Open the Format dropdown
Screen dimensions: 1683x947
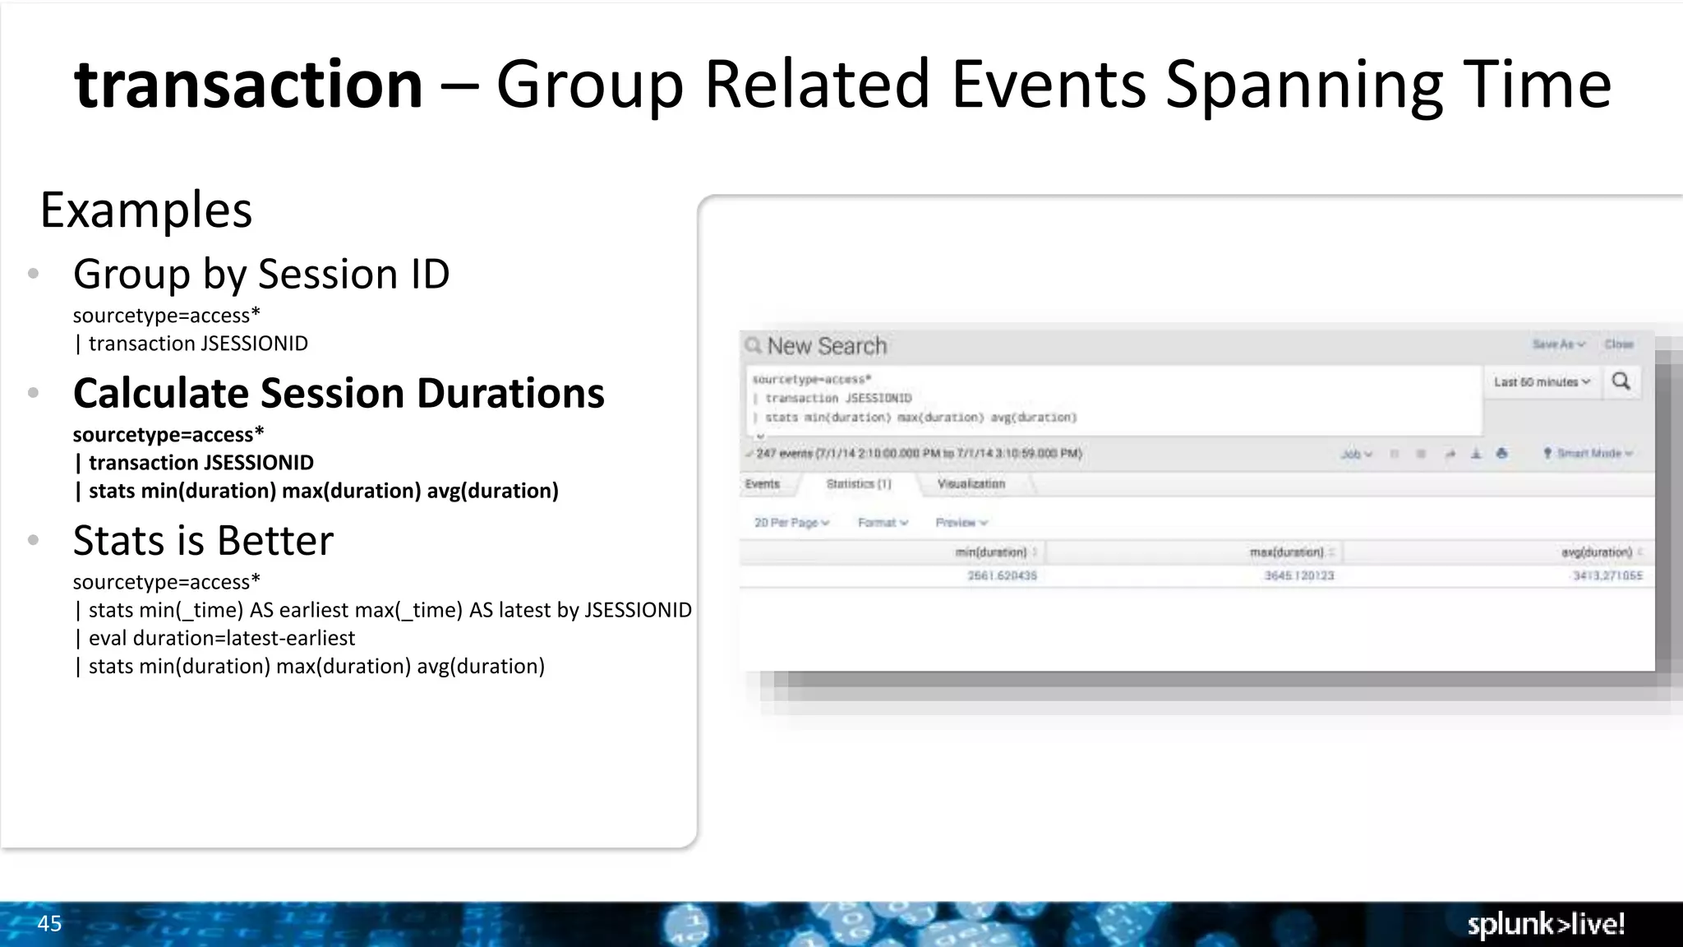pos(883,523)
